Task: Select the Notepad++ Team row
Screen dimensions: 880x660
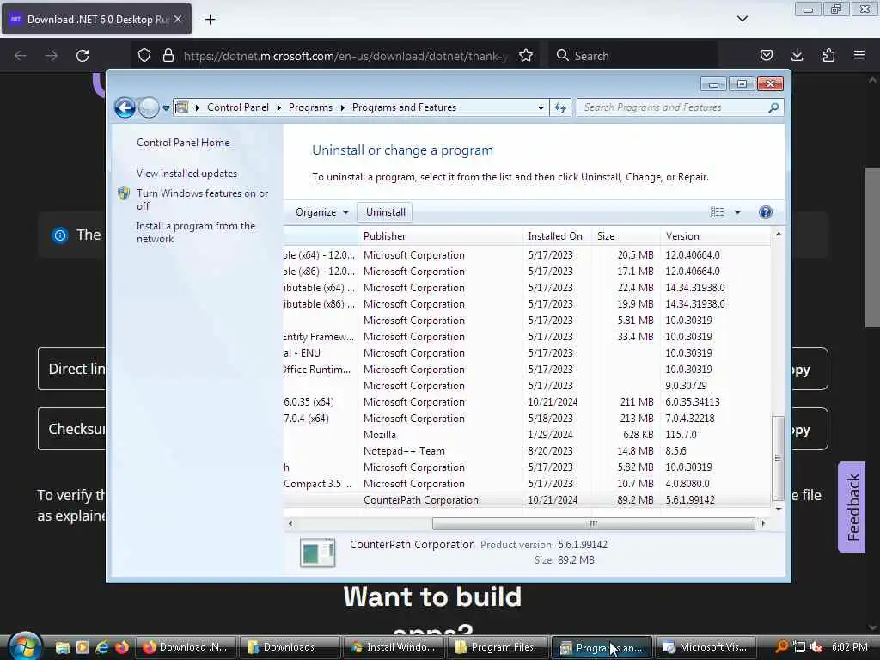Action: click(x=527, y=451)
